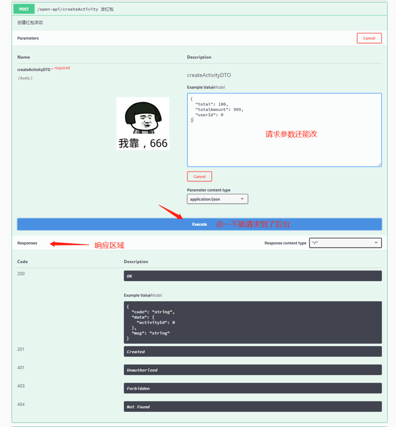Click the Cancel button below the textarea
This screenshot has width=396, height=427.
click(x=199, y=176)
